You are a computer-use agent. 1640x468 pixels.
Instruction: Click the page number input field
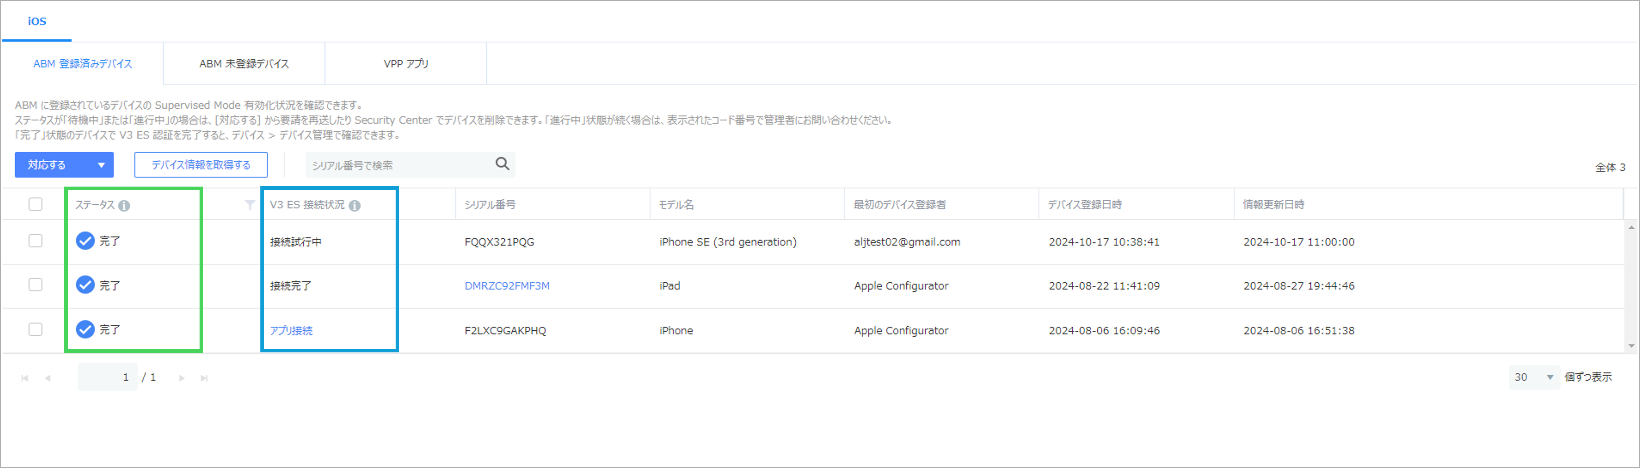(108, 377)
